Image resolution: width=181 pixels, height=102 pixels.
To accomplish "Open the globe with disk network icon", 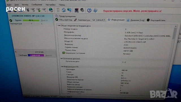I will (51, 10).
